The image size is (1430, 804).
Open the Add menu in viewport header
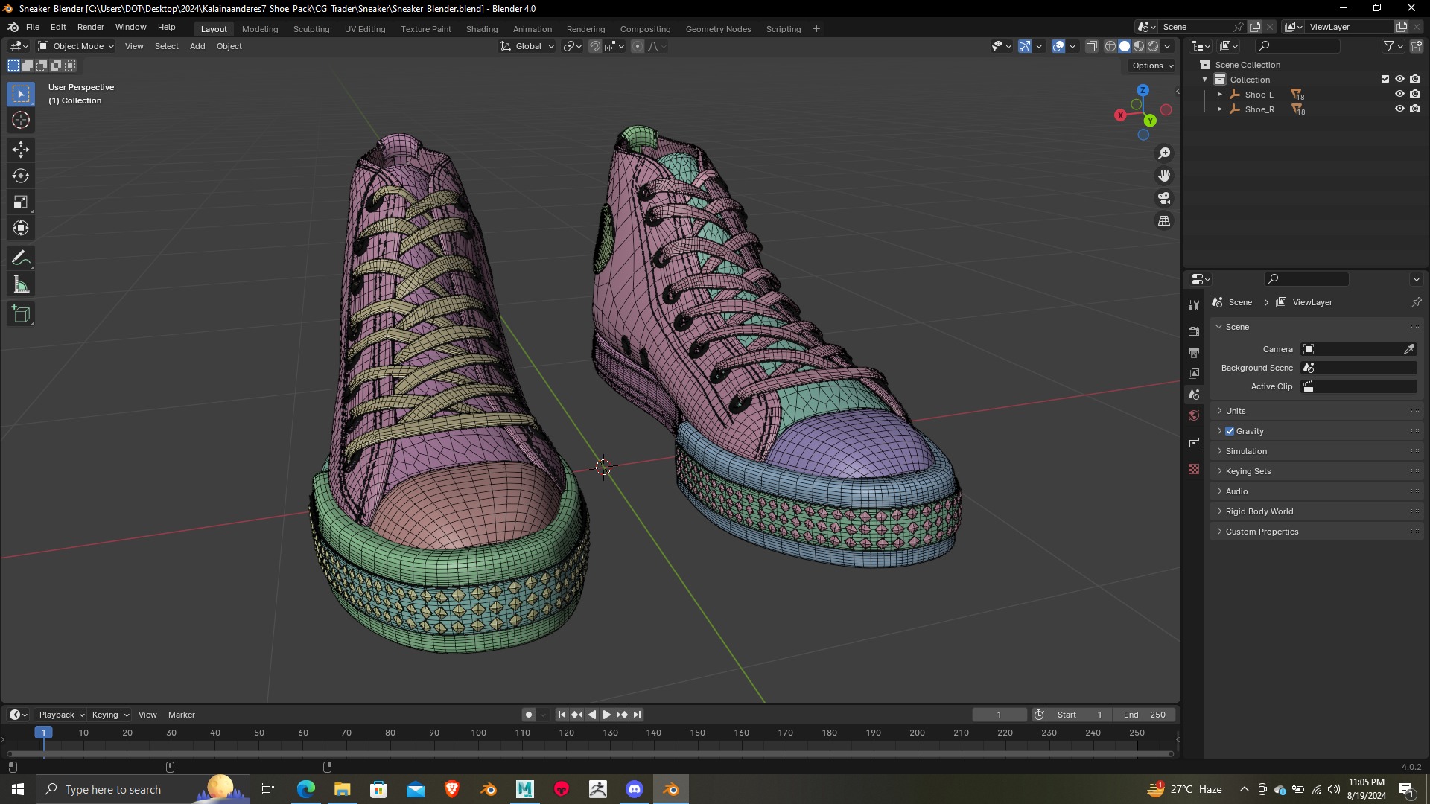click(x=197, y=46)
